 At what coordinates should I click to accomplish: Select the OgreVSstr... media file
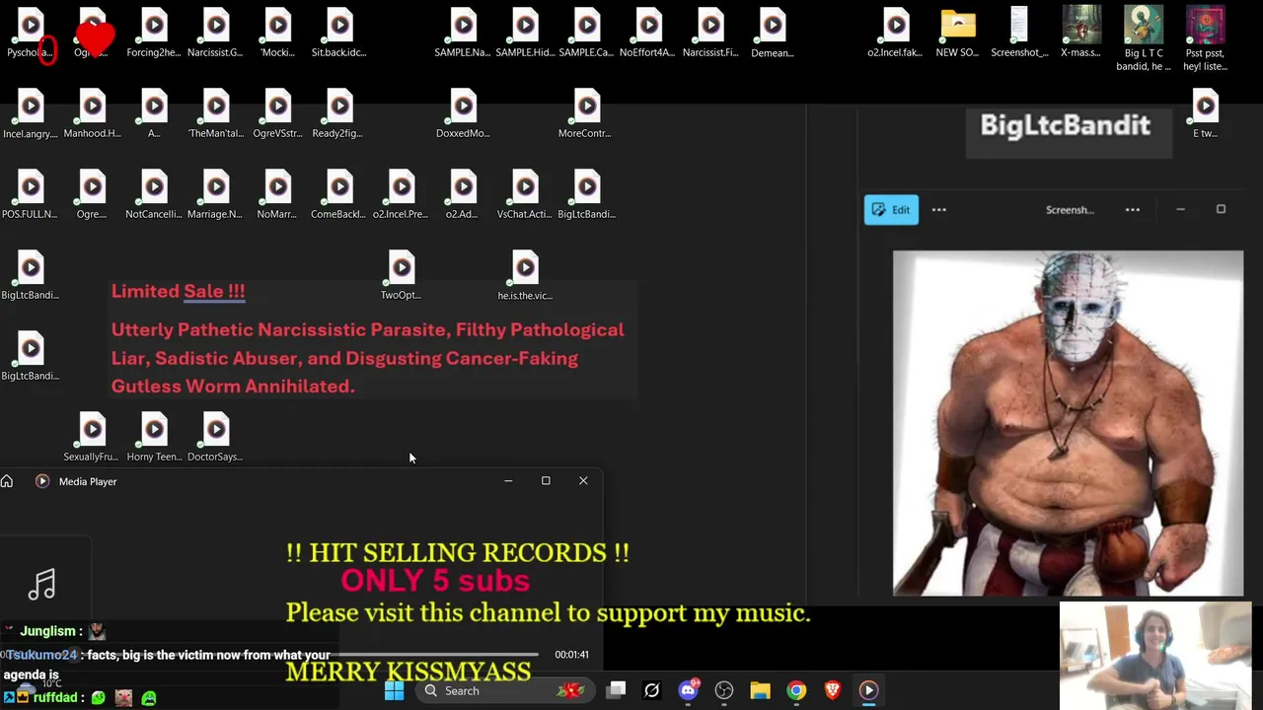(277, 114)
